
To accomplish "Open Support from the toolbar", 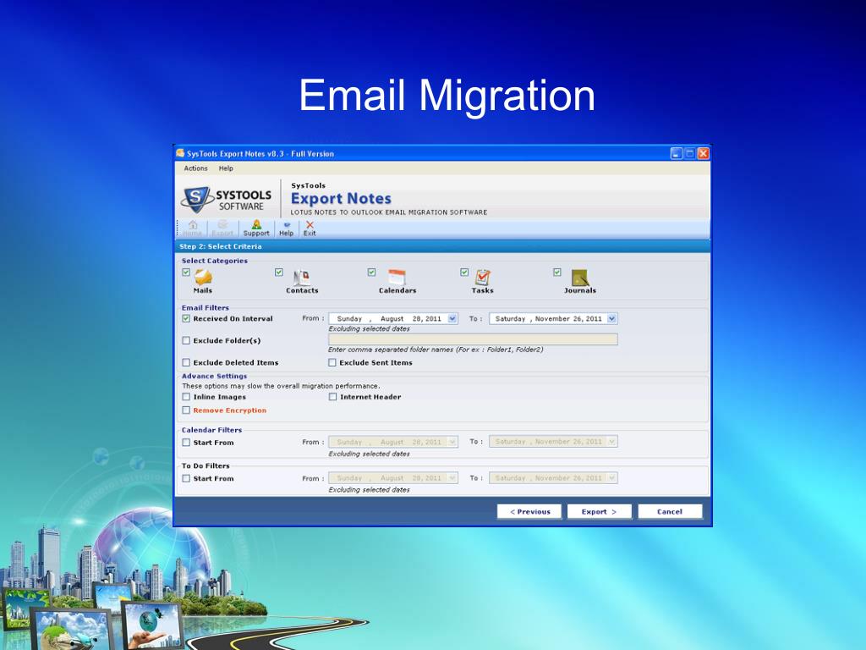I will [256, 228].
